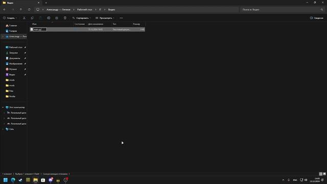Open Галерея in the sidebar
Viewport: 327px width, 184px height.
point(13,31)
